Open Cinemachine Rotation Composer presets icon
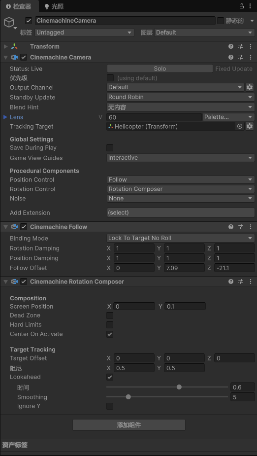This screenshot has width=257, height=456. point(241,281)
